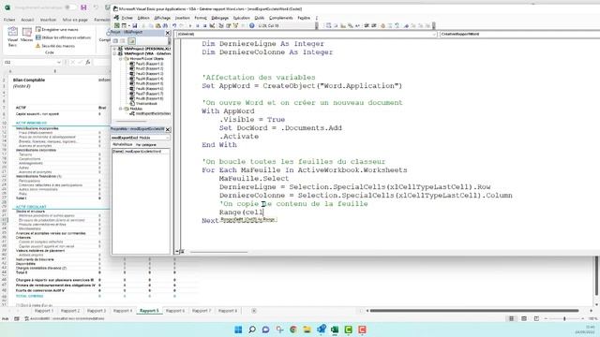This screenshot has width=600, height=337.
Task: Click the VBA toolbar save icon
Action: tap(135, 25)
